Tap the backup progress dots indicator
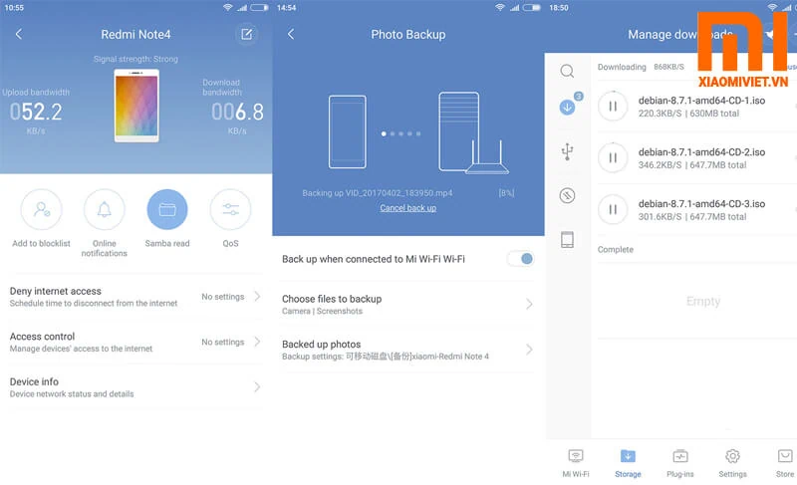 click(x=401, y=133)
